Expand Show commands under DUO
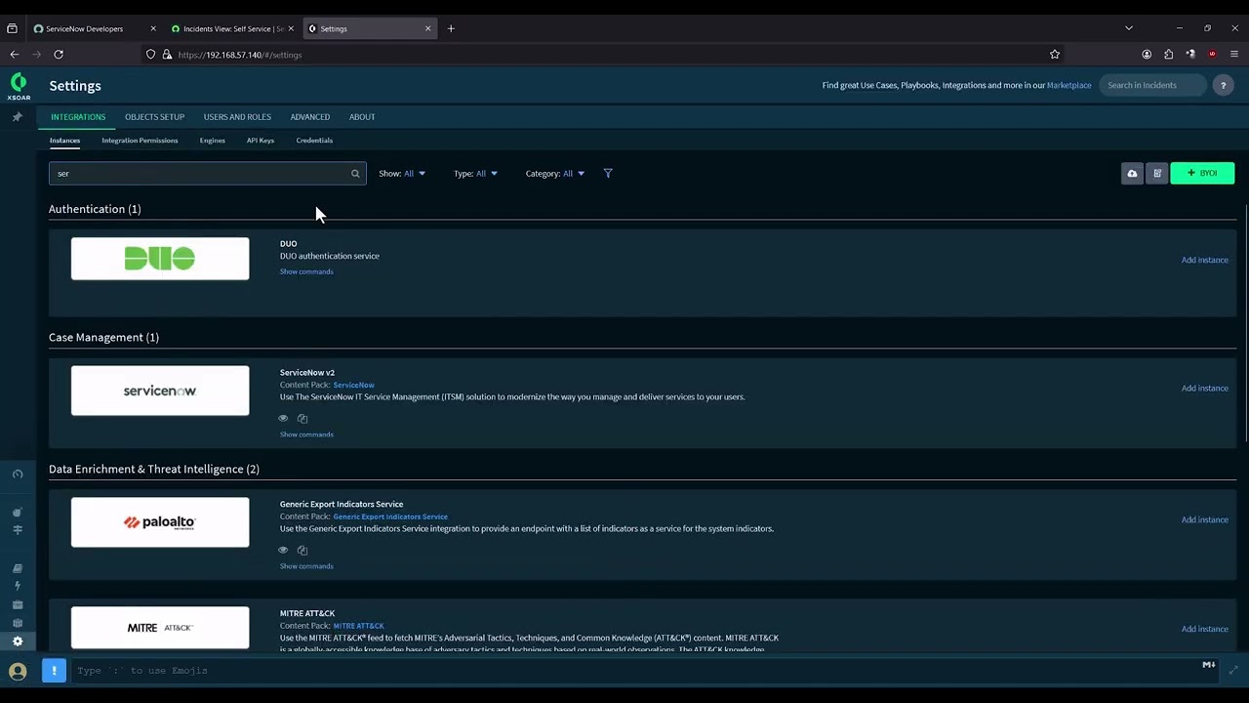Screen dimensions: 1249x703 pyautogui.click(x=306, y=271)
